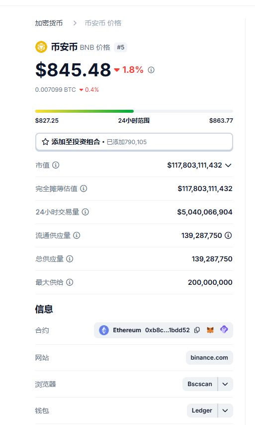Go to 加密货币 breadcrumb link
Screen dimensions: 255x425
pyautogui.click(x=49, y=23)
